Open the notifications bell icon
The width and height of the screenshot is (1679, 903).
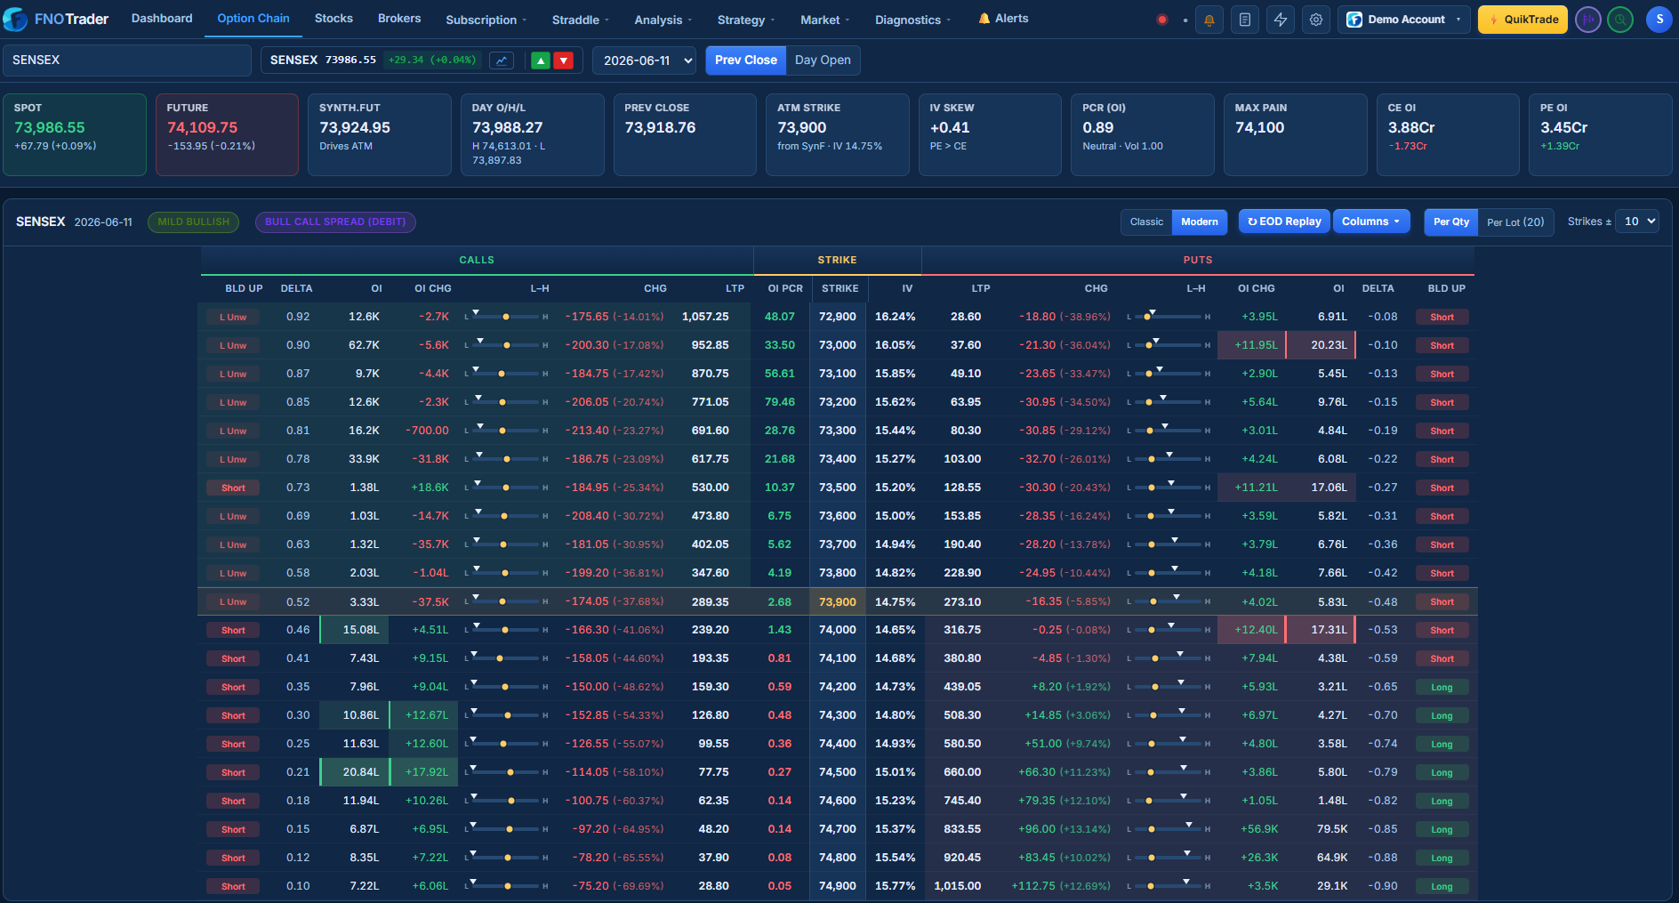(1209, 20)
